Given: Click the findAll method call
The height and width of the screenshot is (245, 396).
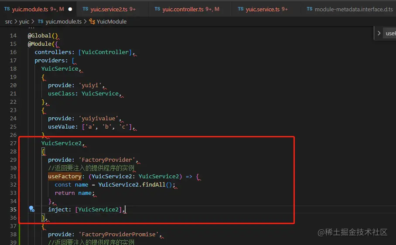Looking at the screenshot, I should pos(154,185).
